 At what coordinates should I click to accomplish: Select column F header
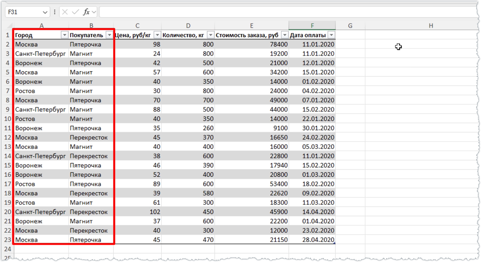[x=312, y=26]
